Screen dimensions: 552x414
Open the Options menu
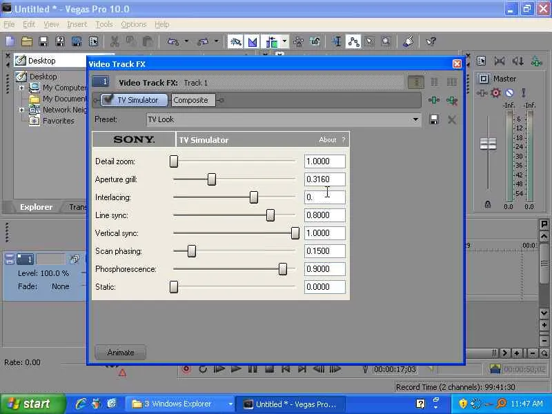click(x=133, y=24)
